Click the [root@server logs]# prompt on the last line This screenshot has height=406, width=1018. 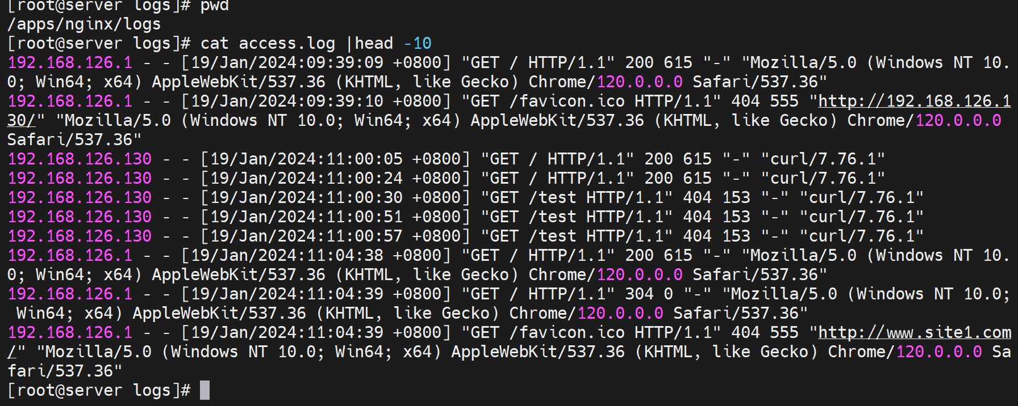[99, 391]
